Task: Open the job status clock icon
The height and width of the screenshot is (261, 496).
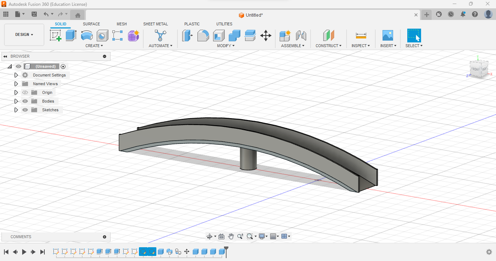Action: (451, 14)
